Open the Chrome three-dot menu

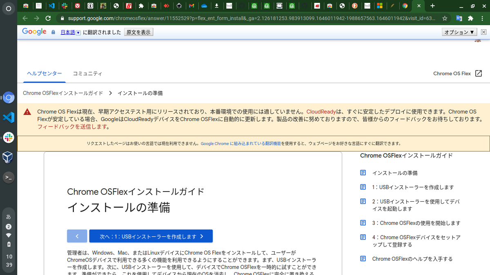tap(482, 18)
